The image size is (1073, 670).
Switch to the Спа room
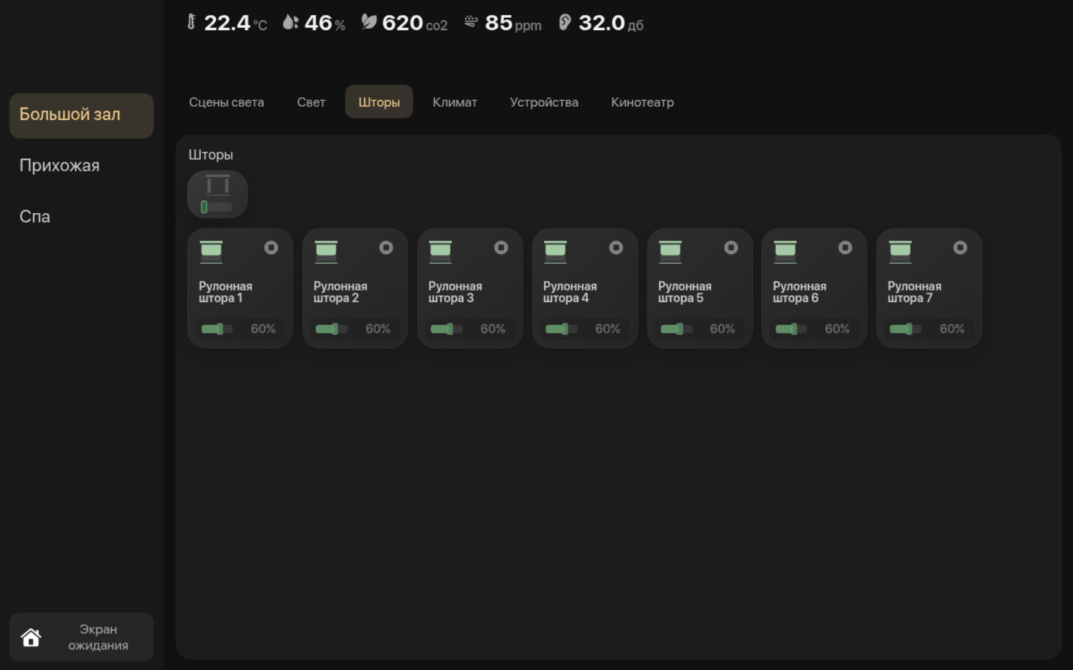point(82,216)
